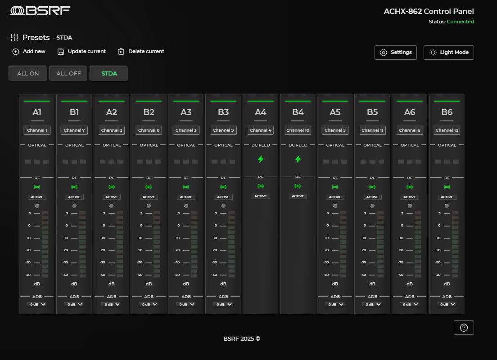Click the DC feed lightning icon on B4
Image resolution: width=497 pixels, height=360 pixels.
(x=298, y=159)
